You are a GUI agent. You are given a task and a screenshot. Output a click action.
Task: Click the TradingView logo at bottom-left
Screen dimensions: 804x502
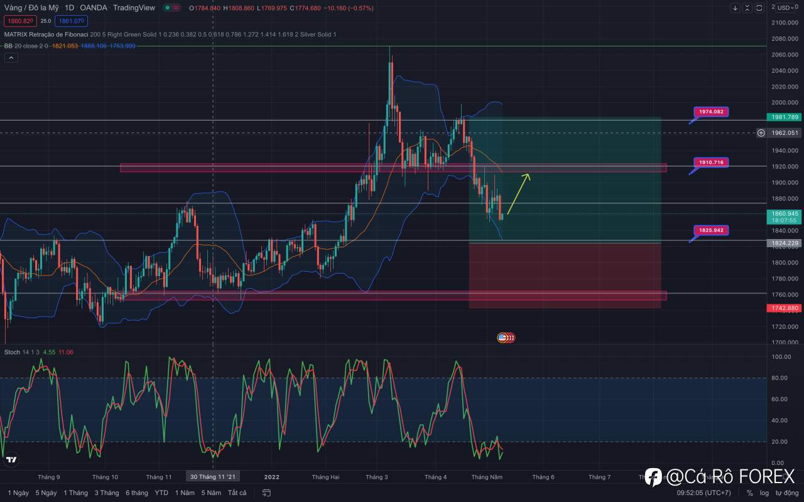click(x=11, y=460)
